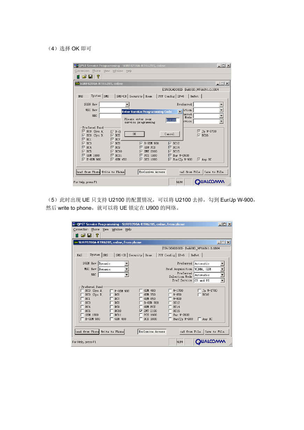Screen dimensions: 304x430
Task: Tick Eur W-2600 in the from-phone window
Action: click(170, 315)
